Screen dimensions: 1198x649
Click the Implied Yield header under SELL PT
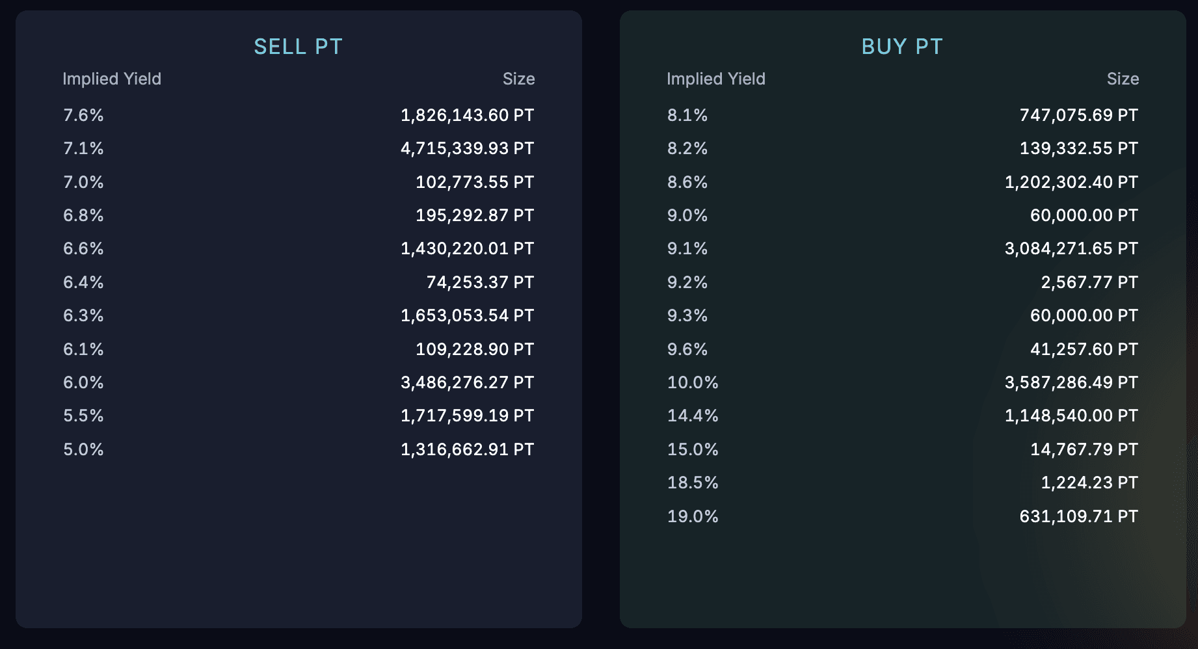tap(112, 79)
